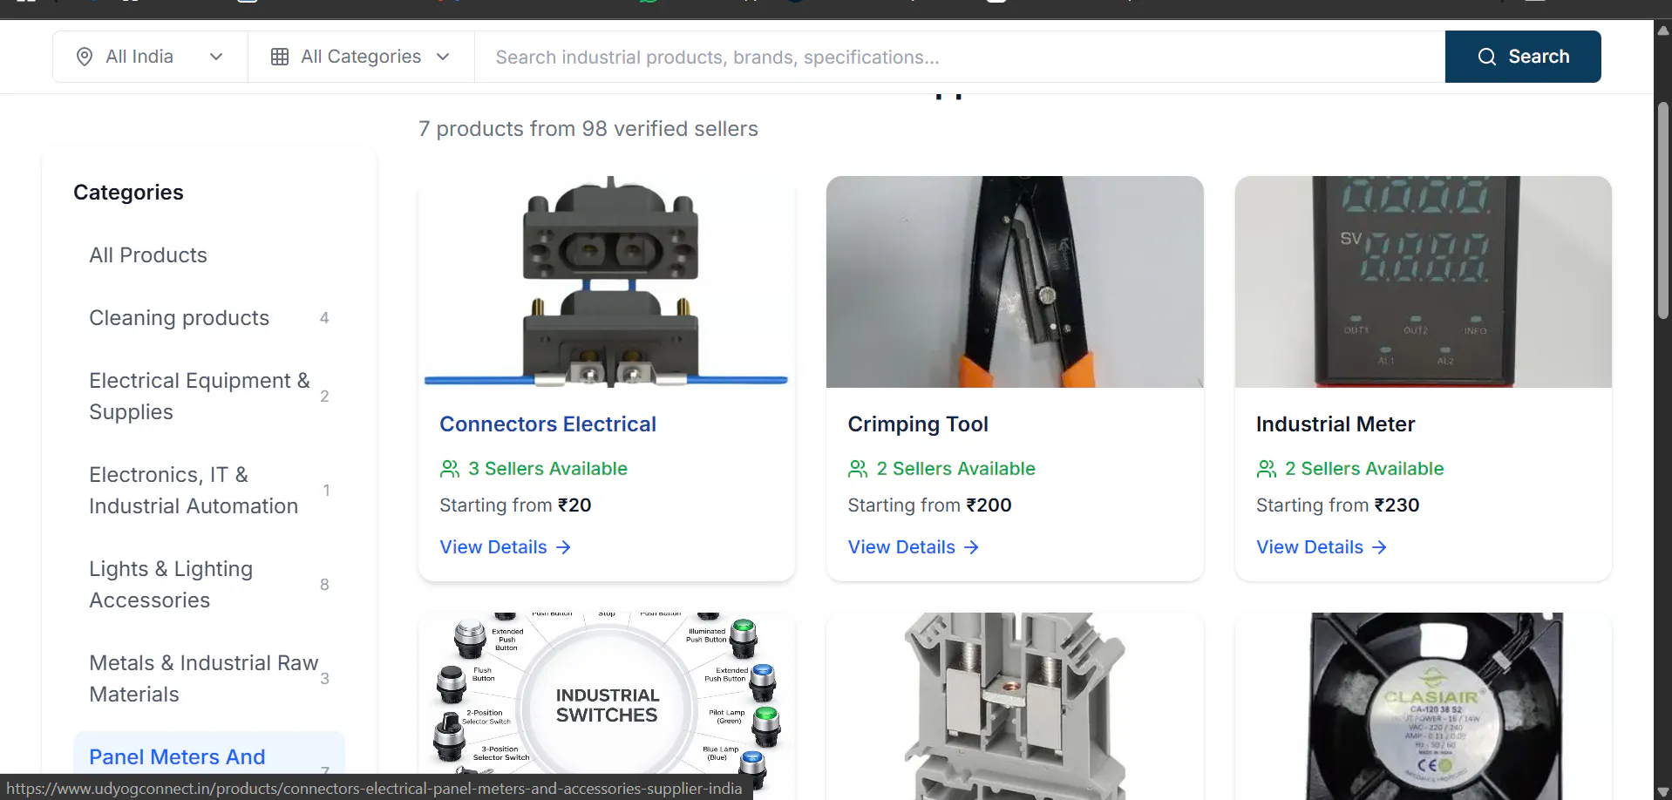Select Lights & Lighting Accessories category
1672x800 pixels.
pyautogui.click(x=209, y=585)
